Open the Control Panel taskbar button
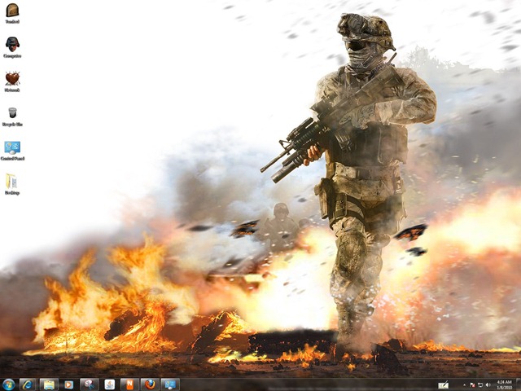 pyautogui.click(x=170, y=384)
